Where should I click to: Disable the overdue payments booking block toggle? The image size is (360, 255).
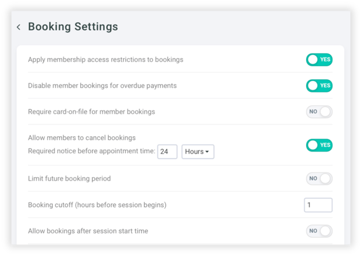tap(319, 85)
